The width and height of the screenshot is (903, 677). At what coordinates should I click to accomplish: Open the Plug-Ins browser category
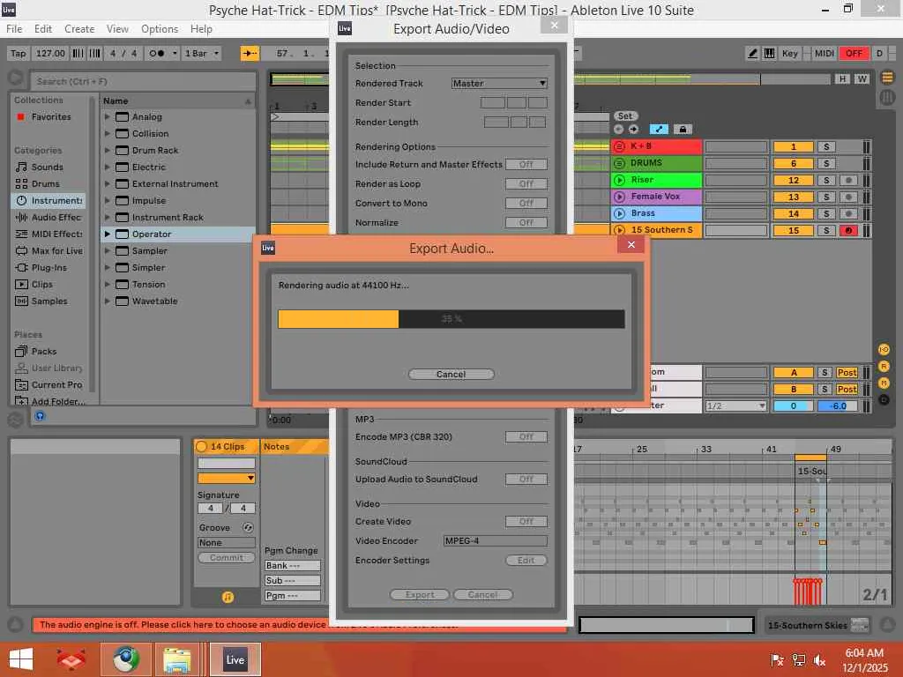tap(49, 267)
